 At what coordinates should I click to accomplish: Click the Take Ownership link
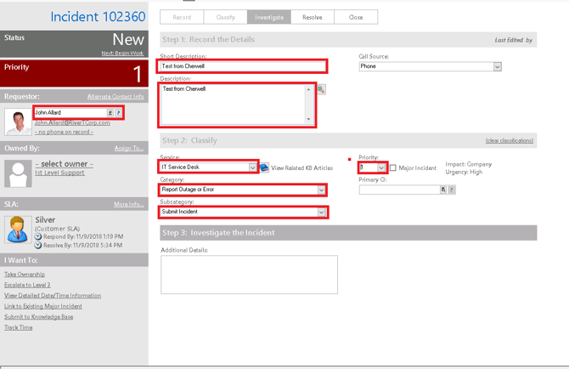tap(25, 275)
